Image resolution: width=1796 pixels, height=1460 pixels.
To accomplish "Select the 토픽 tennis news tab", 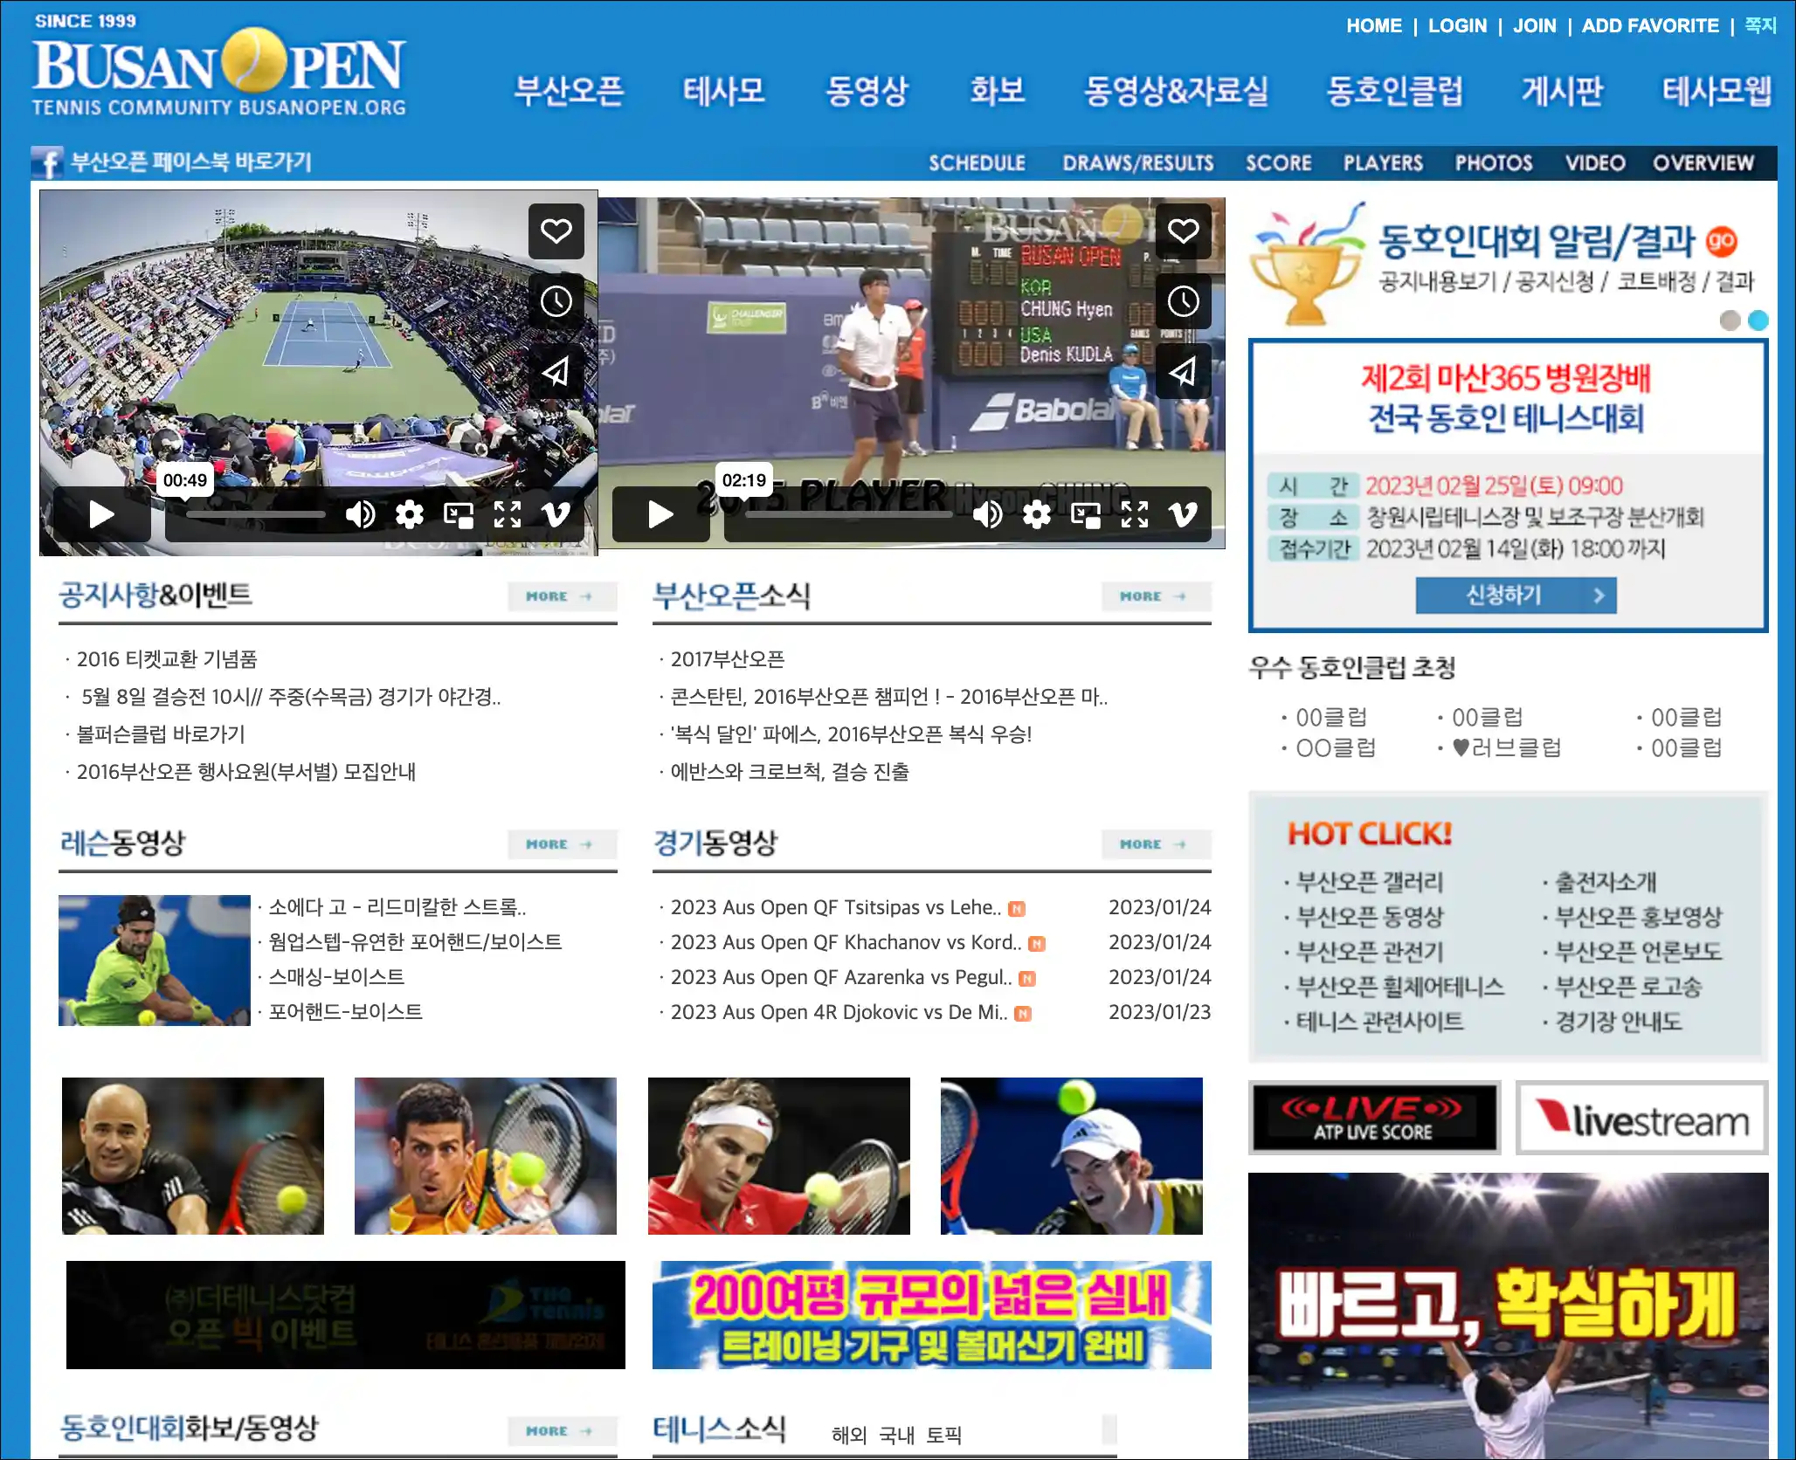I will tap(943, 1435).
